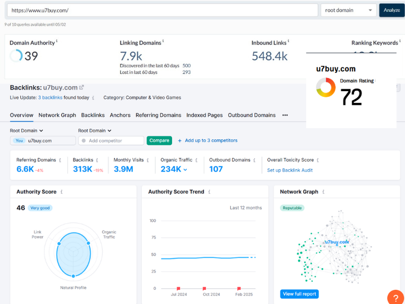
Task: Switch to the Outbound Domains tab
Action: (252, 115)
